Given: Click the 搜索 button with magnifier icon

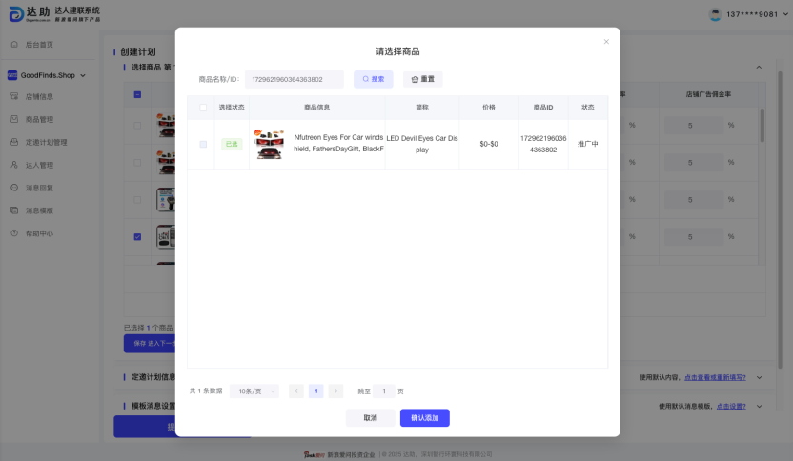Looking at the screenshot, I should click(x=373, y=79).
